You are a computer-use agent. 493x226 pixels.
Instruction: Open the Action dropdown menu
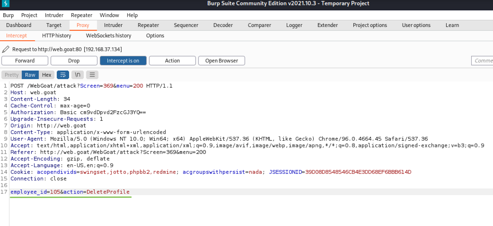tap(172, 61)
